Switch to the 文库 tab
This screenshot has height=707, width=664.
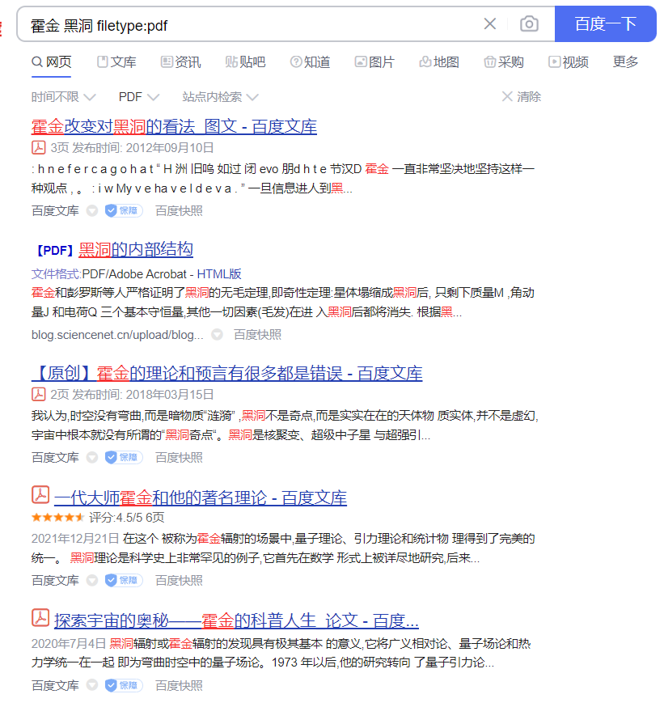[116, 61]
